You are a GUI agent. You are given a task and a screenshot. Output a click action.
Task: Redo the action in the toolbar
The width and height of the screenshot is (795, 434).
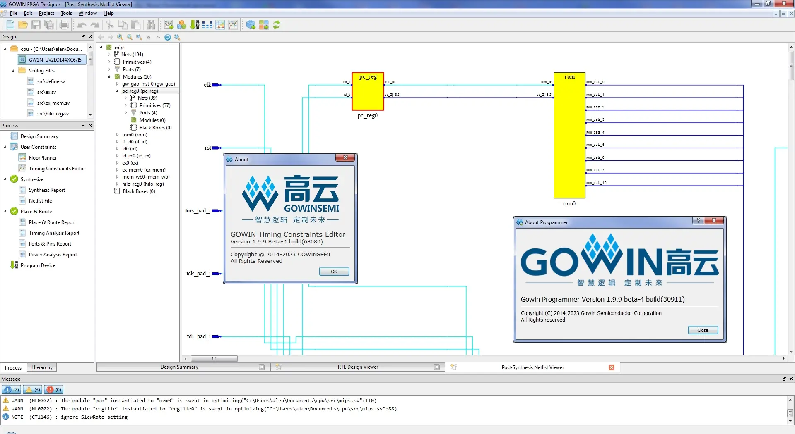point(95,25)
